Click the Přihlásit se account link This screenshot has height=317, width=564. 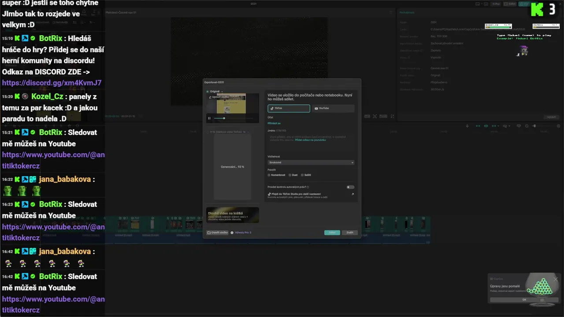click(274, 123)
